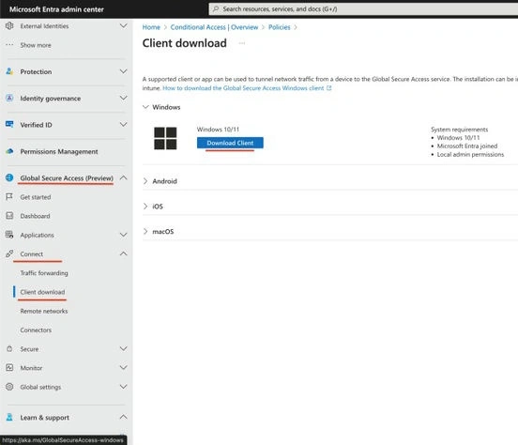This screenshot has height=445, width=518.
Task: Click the Protection shield icon in sidebar
Action: point(9,71)
